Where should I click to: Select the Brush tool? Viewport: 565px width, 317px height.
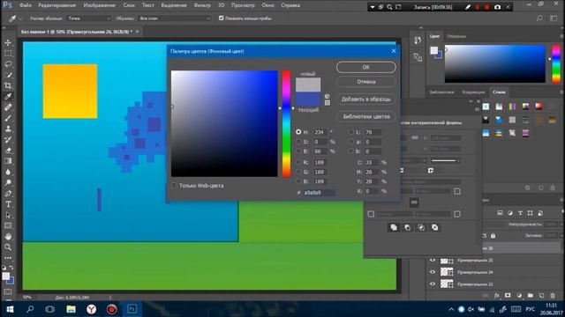(8, 118)
